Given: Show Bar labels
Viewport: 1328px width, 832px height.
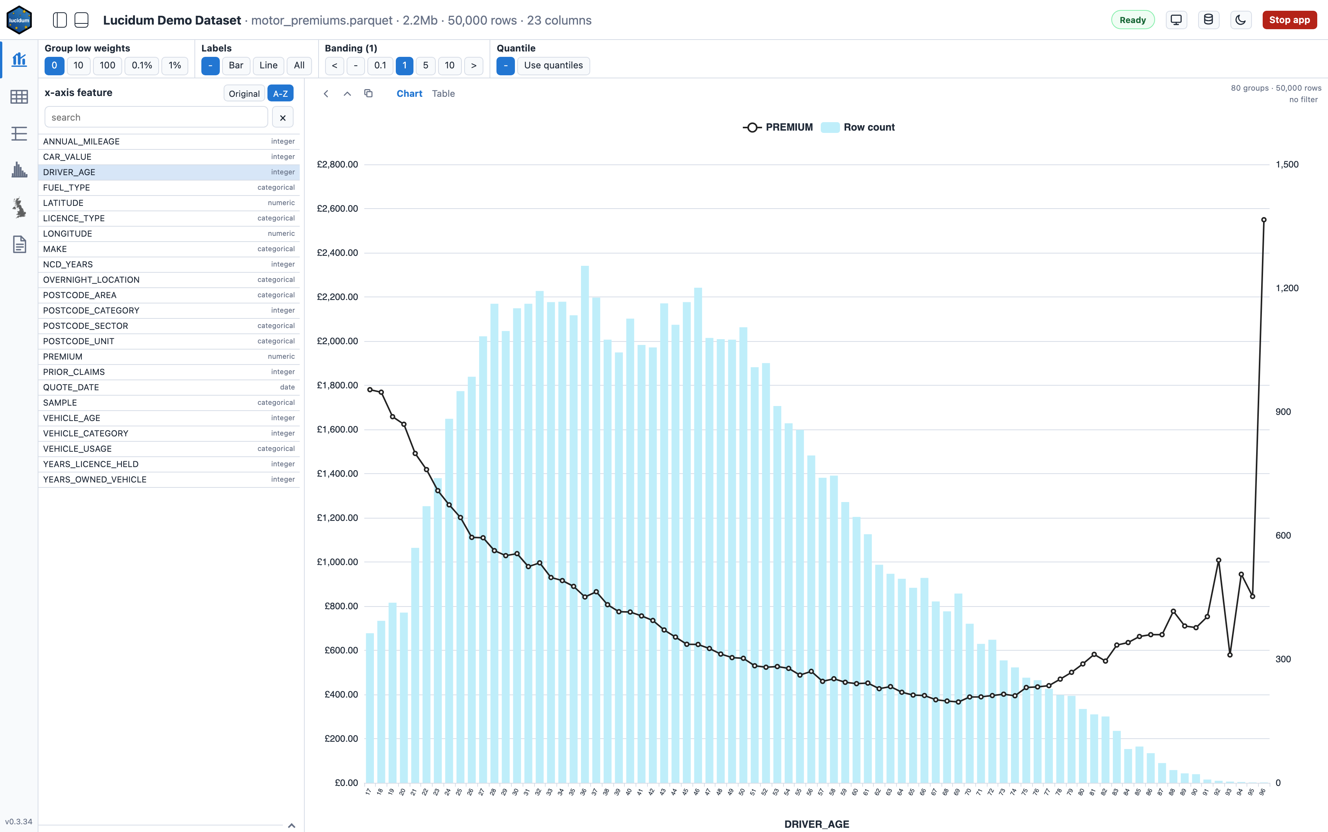Looking at the screenshot, I should pos(236,65).
